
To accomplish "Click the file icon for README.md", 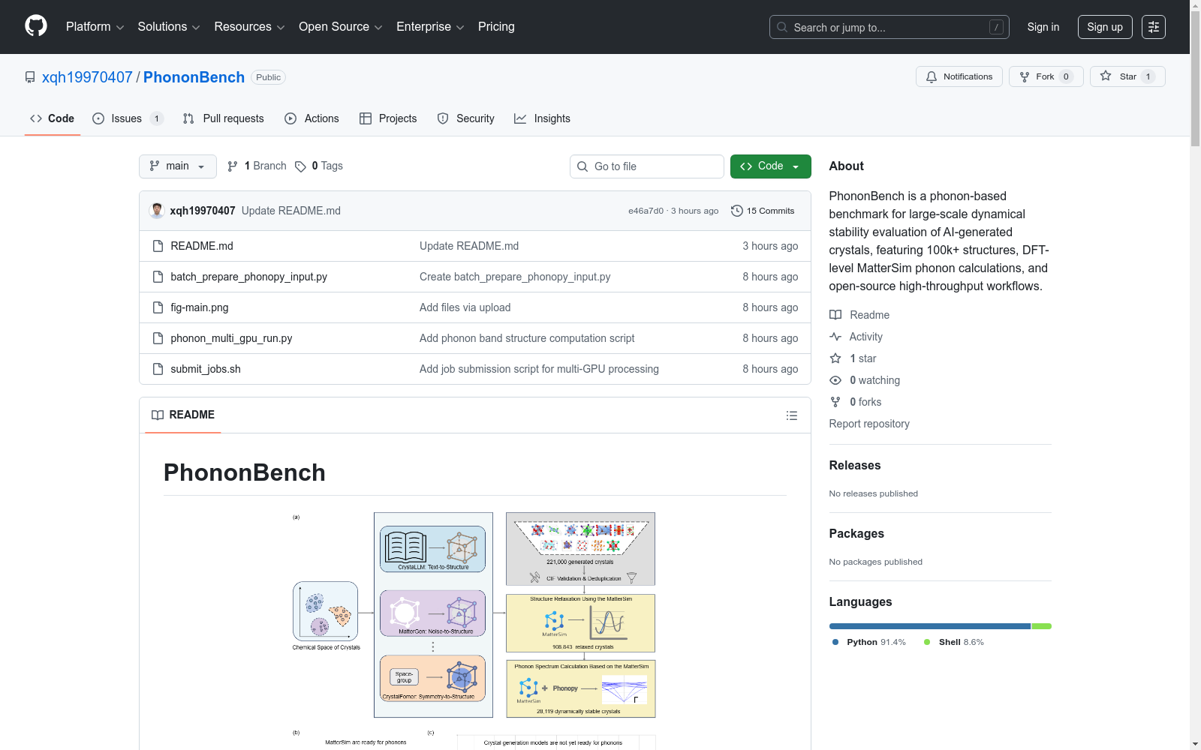I will [x=158, y=246].
